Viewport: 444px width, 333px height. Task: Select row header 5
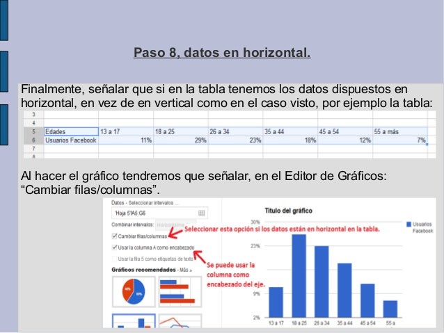tap(33, 131)
